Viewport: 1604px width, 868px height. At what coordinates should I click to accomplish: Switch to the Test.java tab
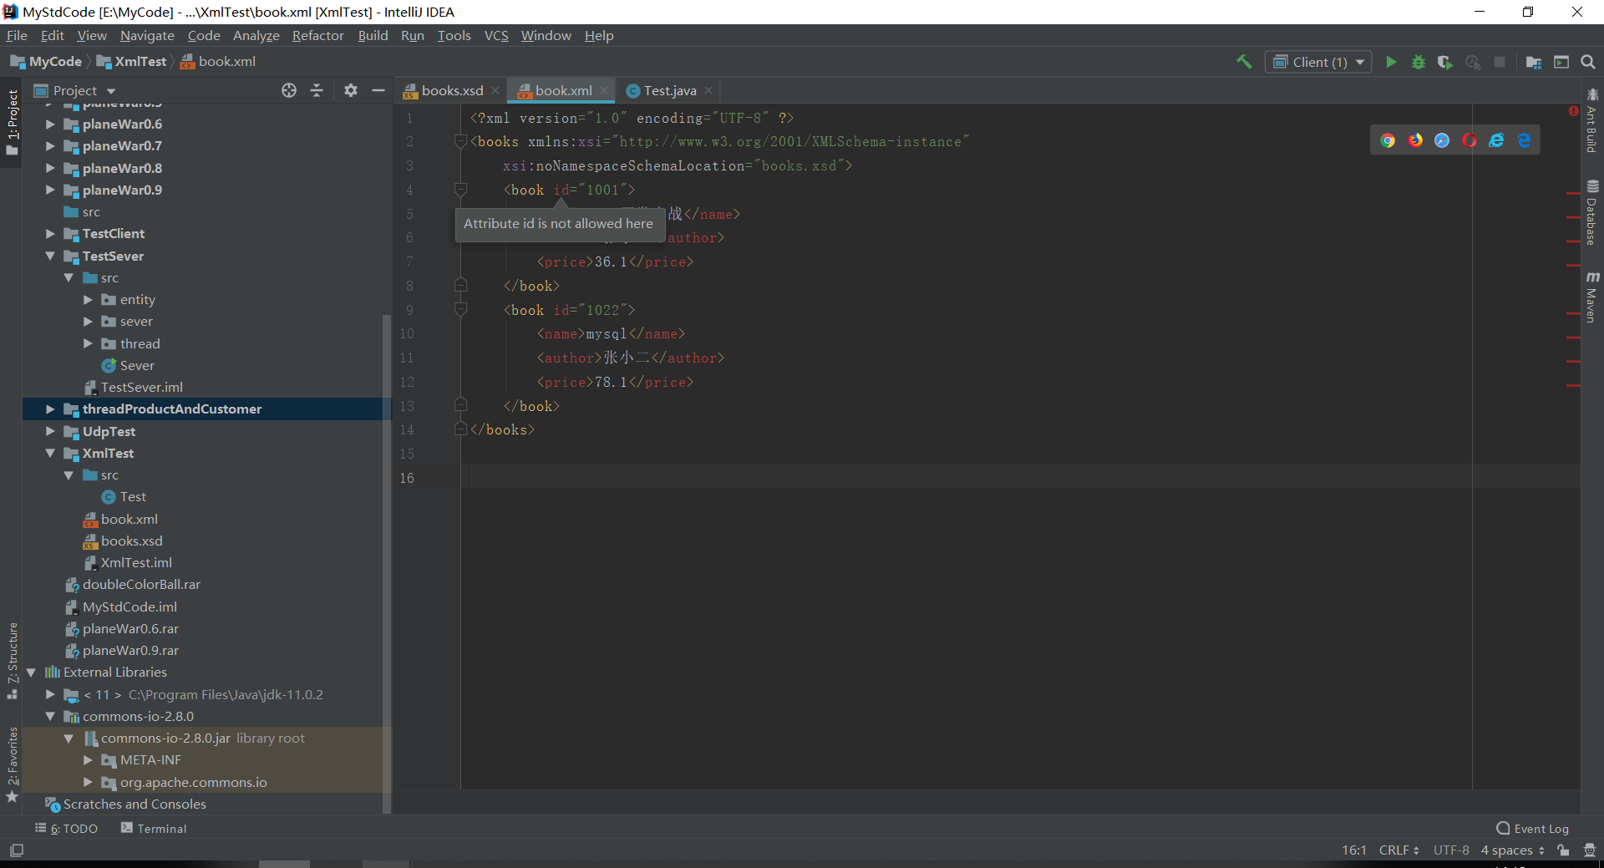(x=669, y=90)
